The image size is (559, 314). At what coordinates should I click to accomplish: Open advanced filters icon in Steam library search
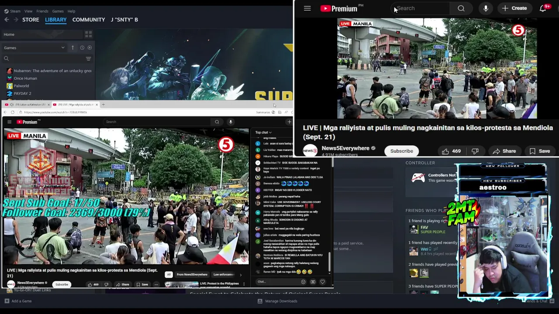click(x=88, y=58)
